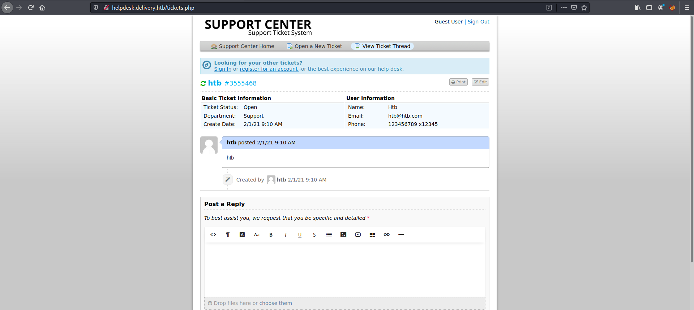Click the insecure connection lock icon
This screenshot has height=310, width=694.
coord(106,8)
